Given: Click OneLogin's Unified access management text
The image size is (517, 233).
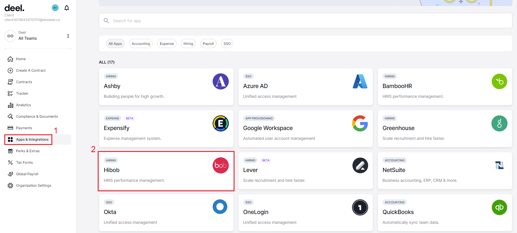Looking at the screenshot, I should pyautogui.click(x=270, y=222).
